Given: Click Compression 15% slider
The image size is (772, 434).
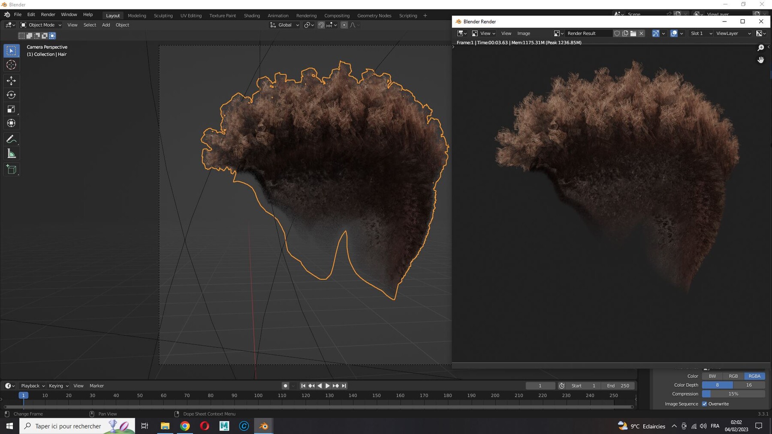Looking at the screenshot, I should (x=733, y=394).
